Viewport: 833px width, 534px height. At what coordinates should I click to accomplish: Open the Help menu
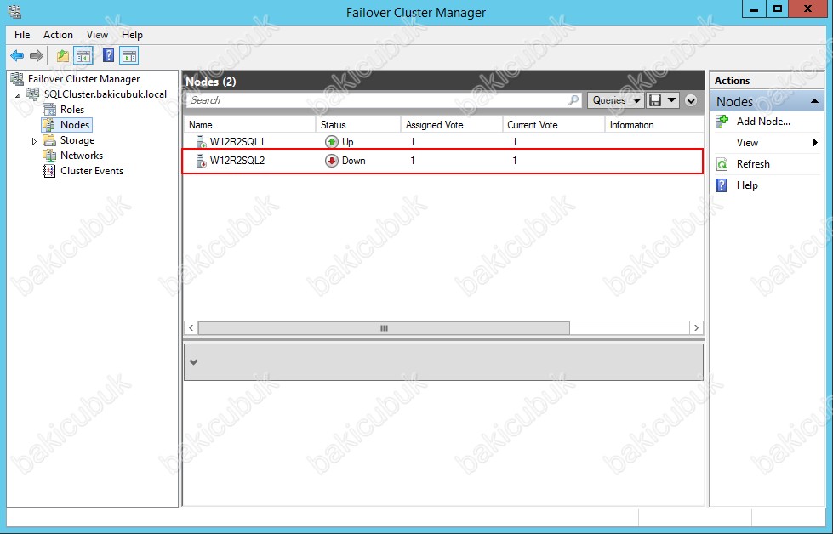click(132, 35)
